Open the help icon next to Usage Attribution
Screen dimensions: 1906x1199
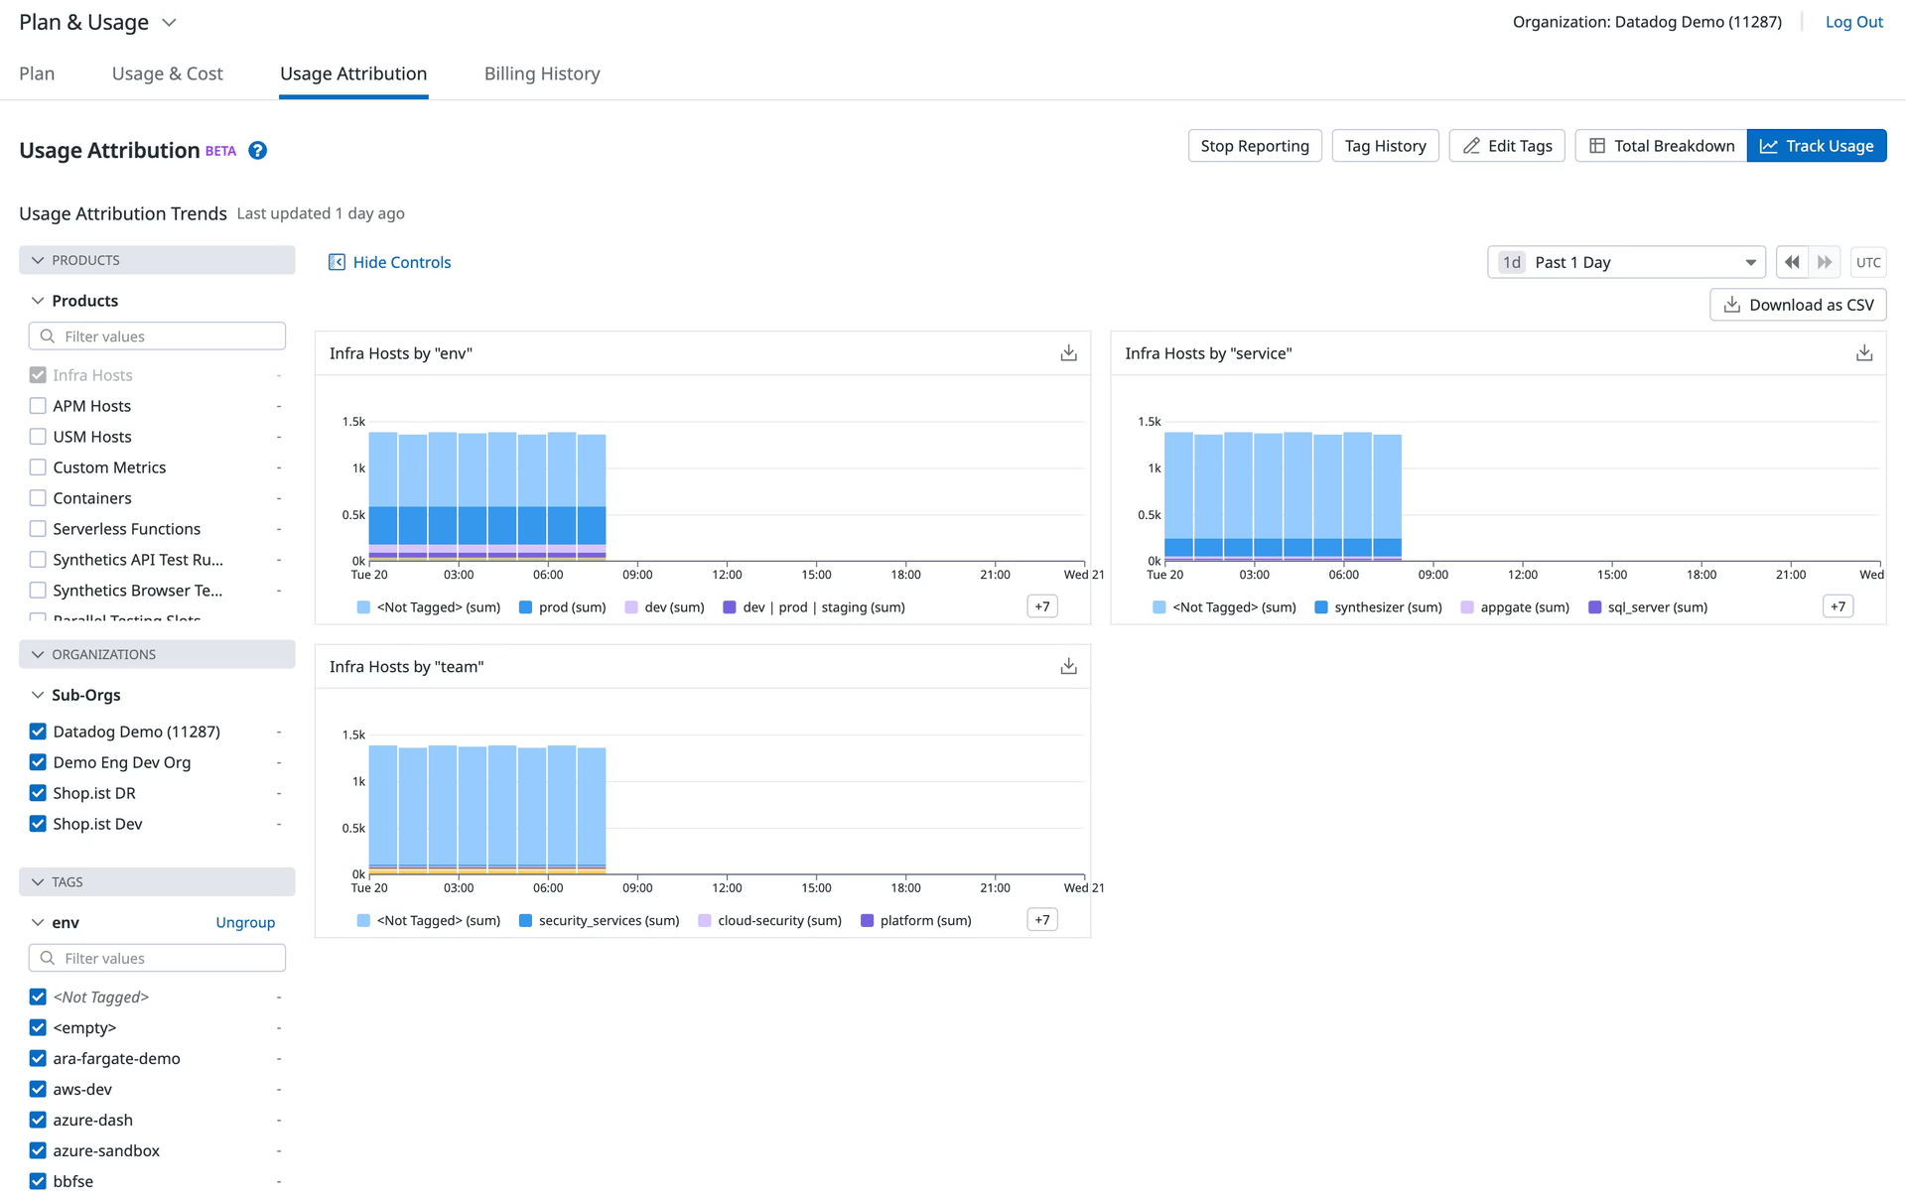[257, 150]
